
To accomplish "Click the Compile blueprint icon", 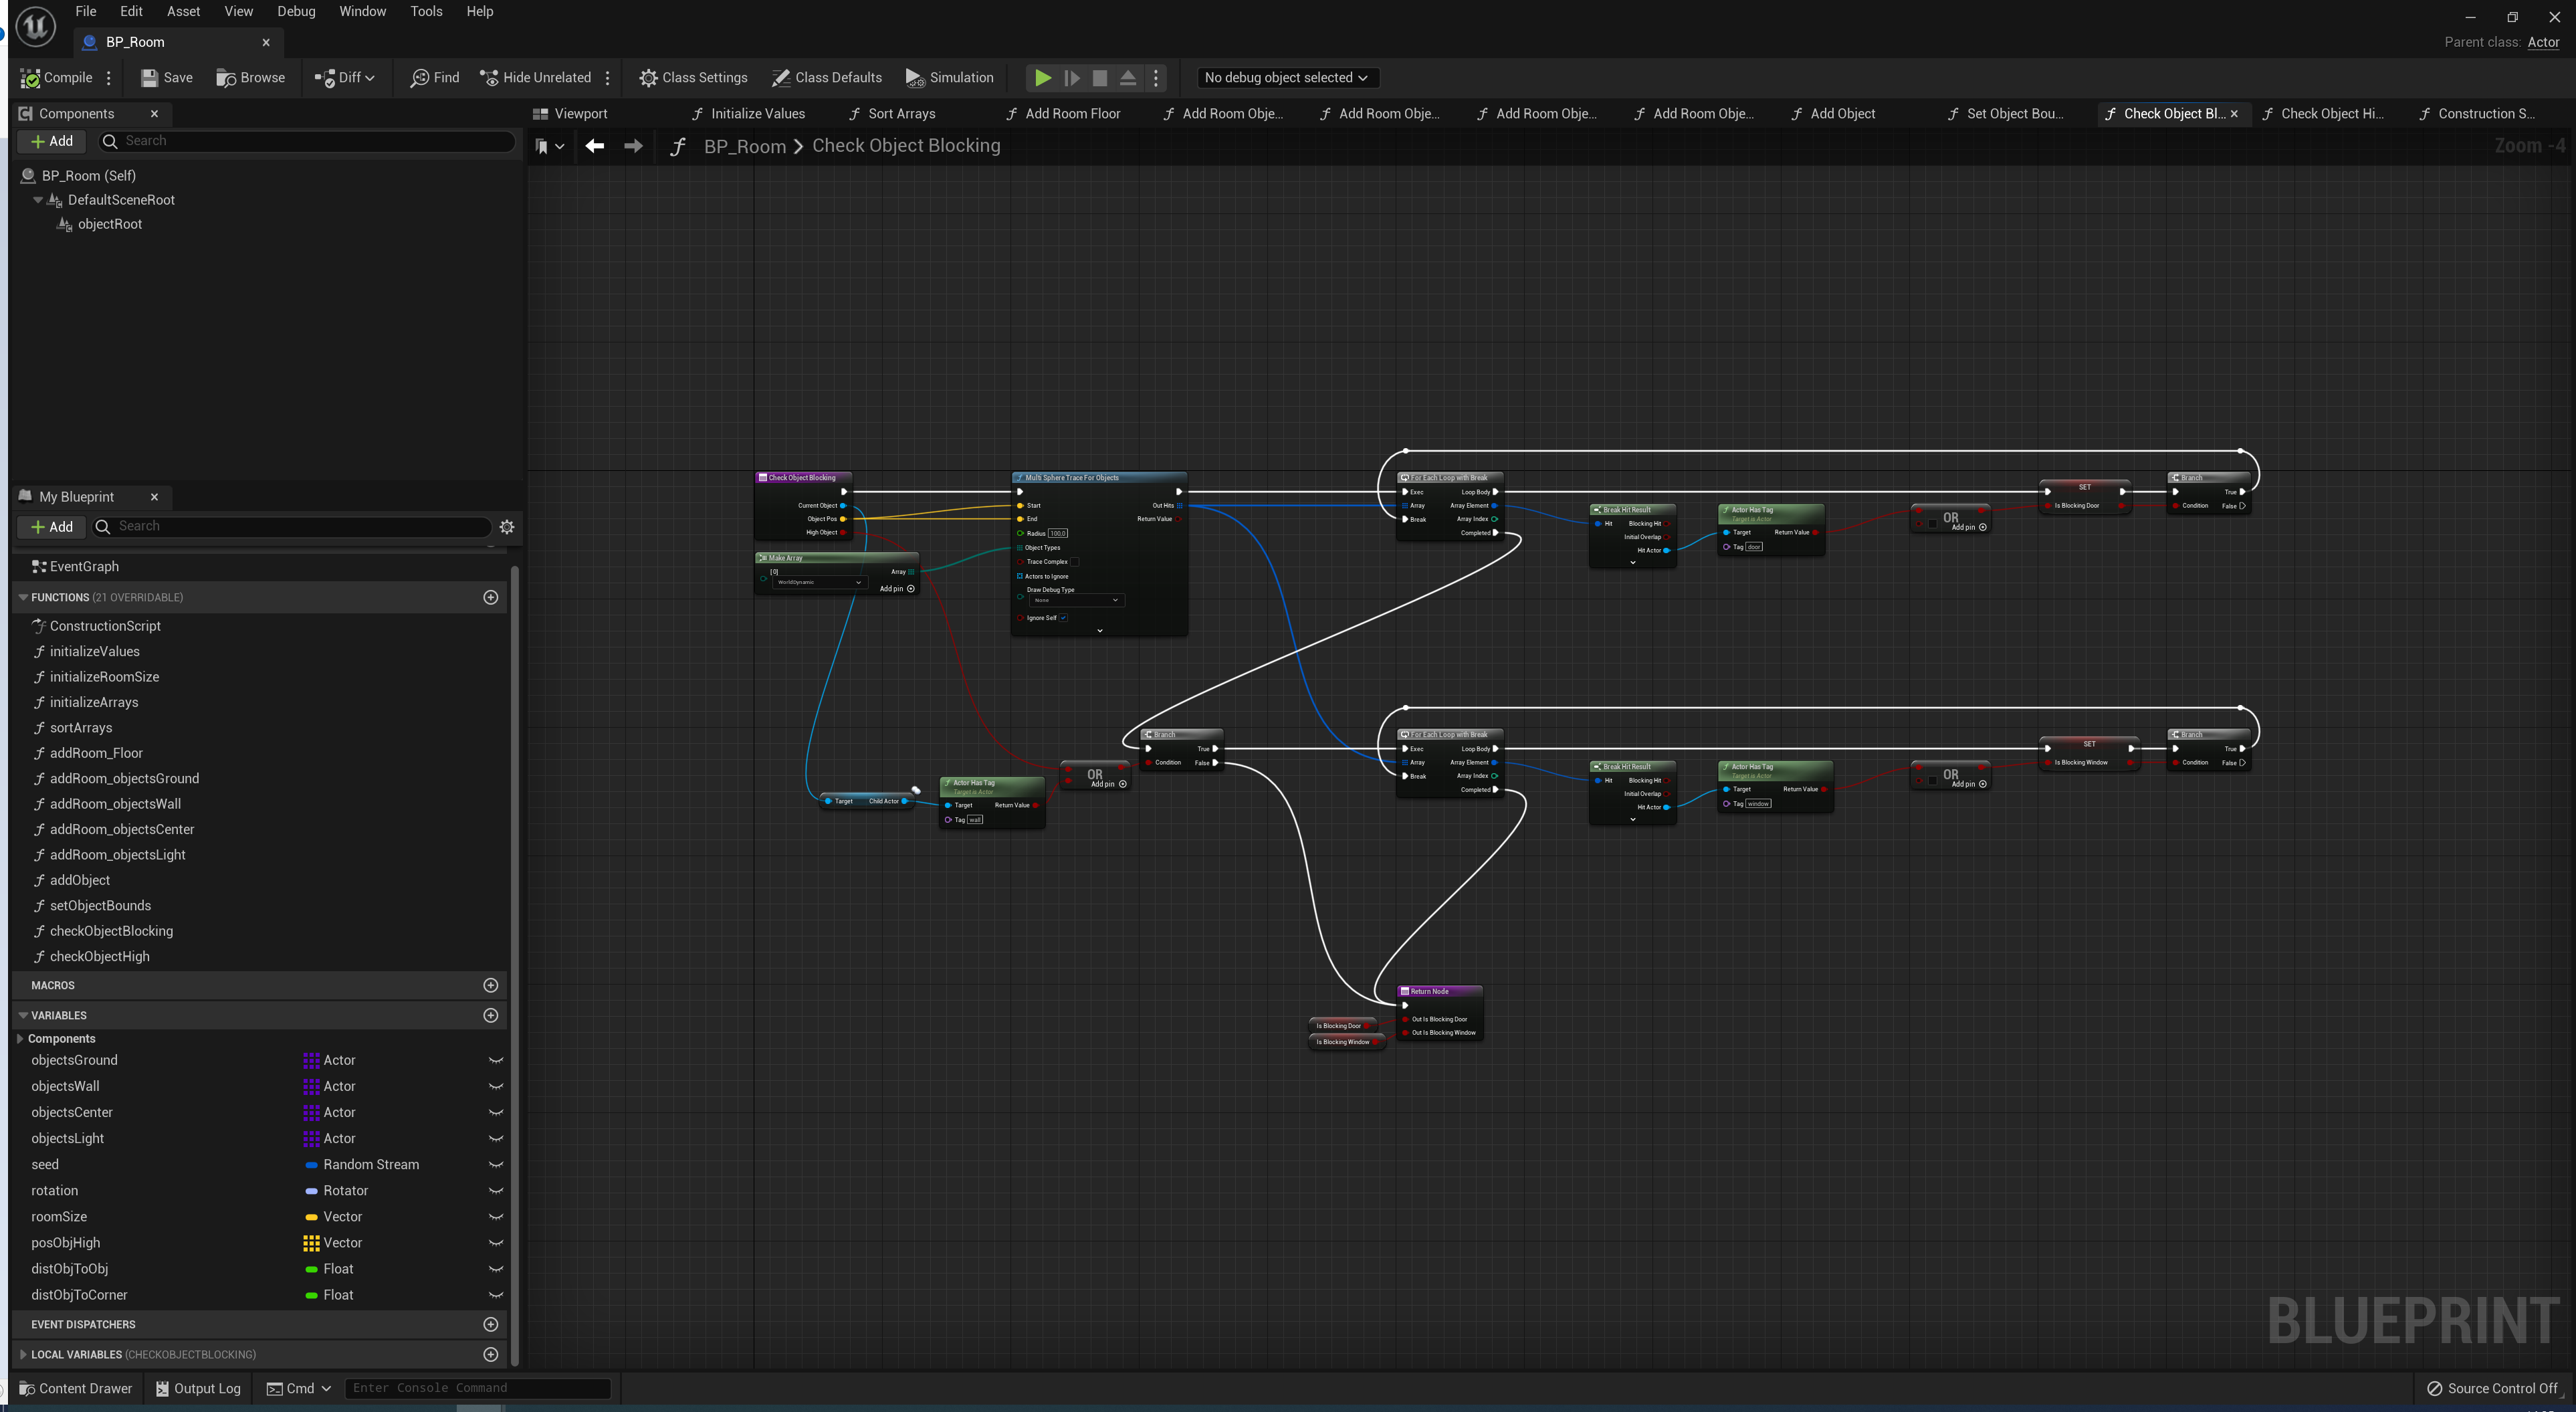I will (x=31, y=78).
